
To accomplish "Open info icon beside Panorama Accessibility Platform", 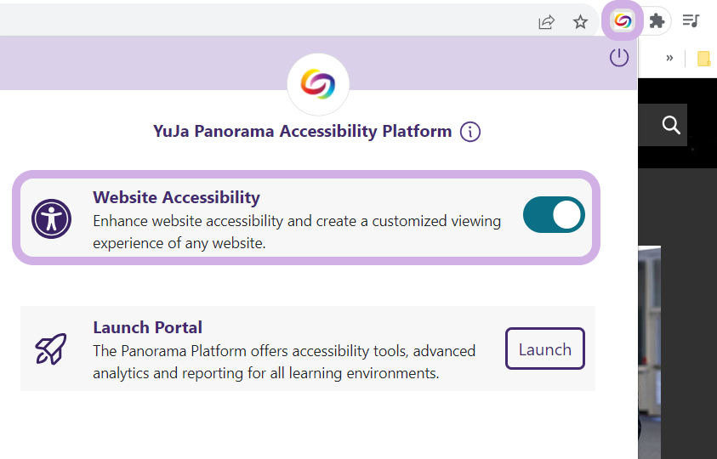I will (x=470, y=132).
